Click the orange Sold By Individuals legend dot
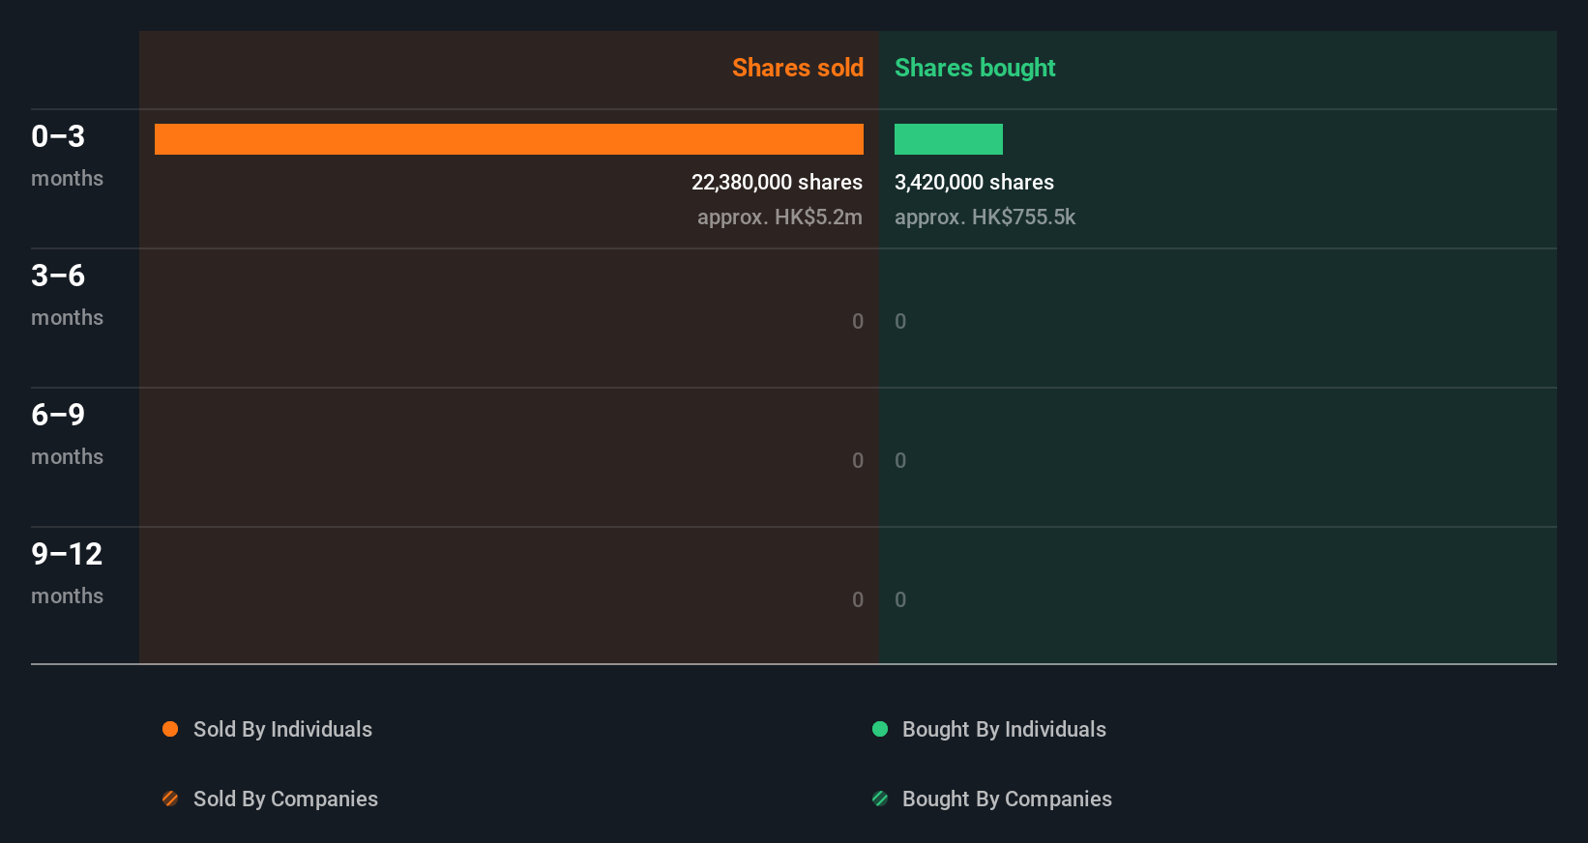 tap(170, 729)
